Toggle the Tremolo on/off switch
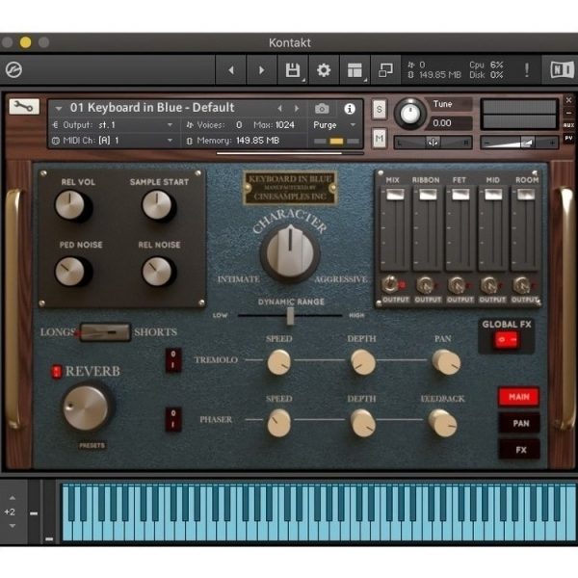Image resolution: width=578 pixels, height=578 pixels. pos(173,359)
